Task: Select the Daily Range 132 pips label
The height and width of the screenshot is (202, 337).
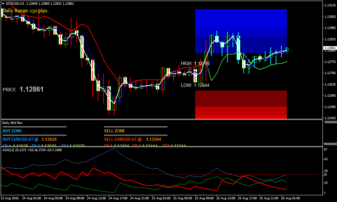Action: [x=26, y=11]
